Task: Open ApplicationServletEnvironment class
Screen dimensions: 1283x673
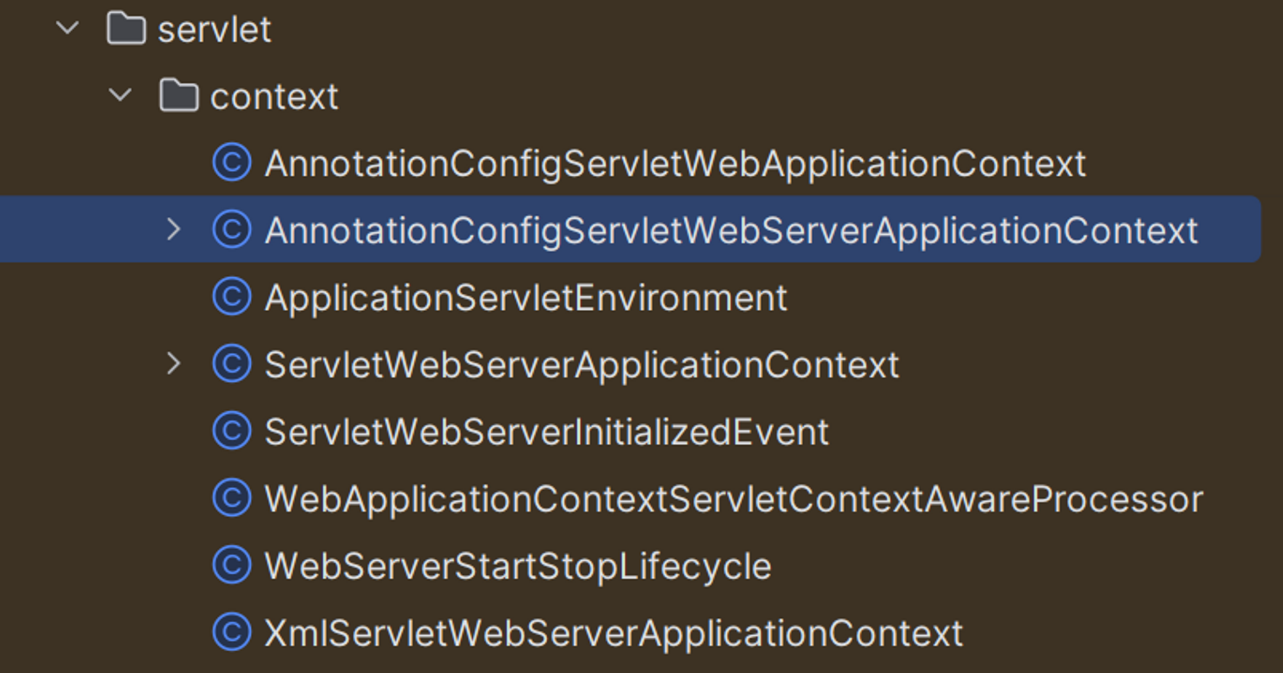Action: (526, 298)
